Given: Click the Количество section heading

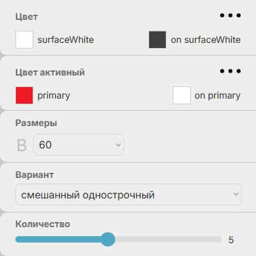Looking at the screenshot, I should (43, 224).
